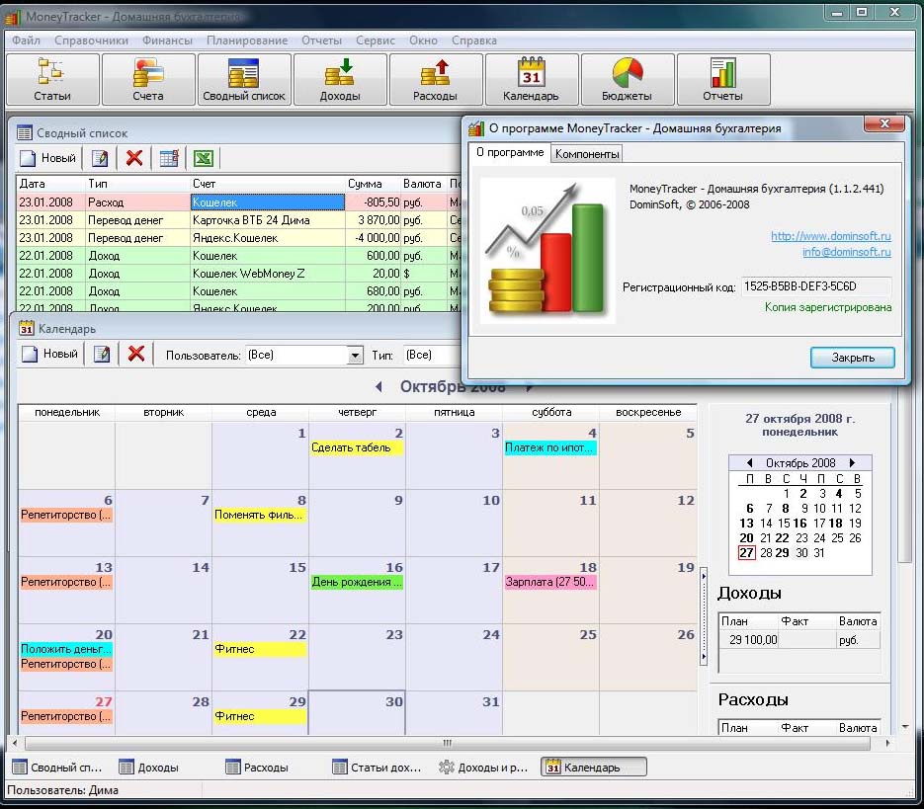Open the Планирование menu
Viewport: 924px width, 809px height.
[247, 40]
